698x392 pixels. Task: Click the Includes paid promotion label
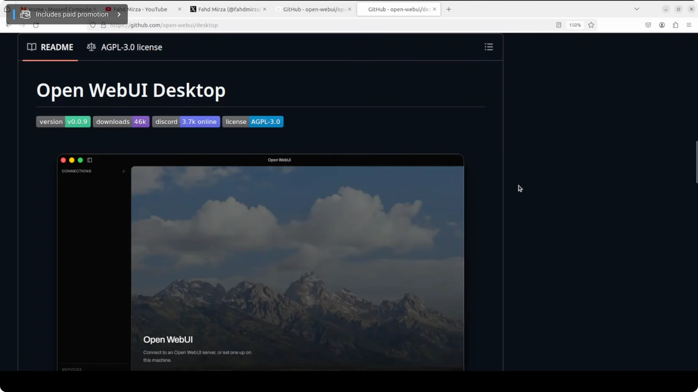point(72,15)
